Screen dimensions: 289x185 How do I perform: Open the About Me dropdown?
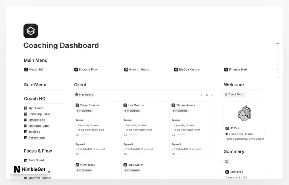point(234,95)
